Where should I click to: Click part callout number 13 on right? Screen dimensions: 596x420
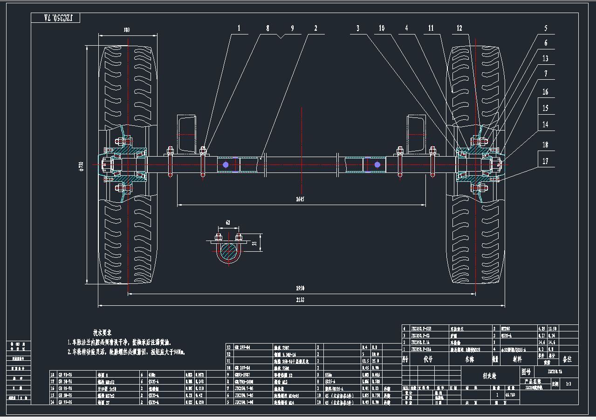pyautogui.click(x=545, y=58)
